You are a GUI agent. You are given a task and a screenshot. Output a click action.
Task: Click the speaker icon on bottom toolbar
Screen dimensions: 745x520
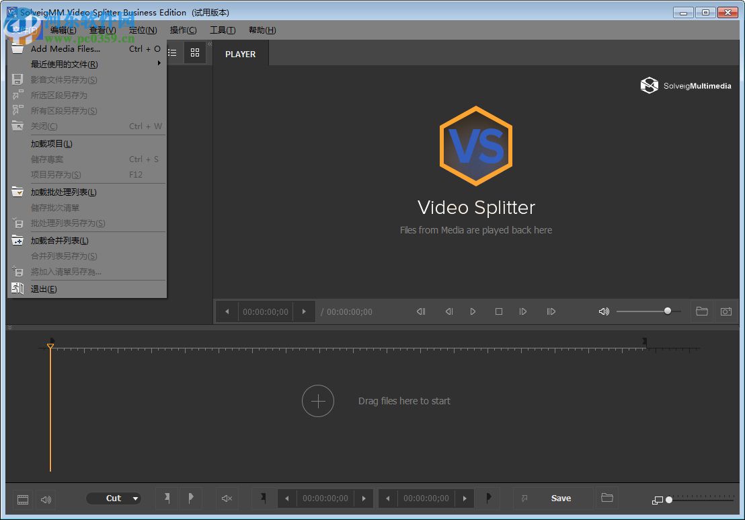46,499
